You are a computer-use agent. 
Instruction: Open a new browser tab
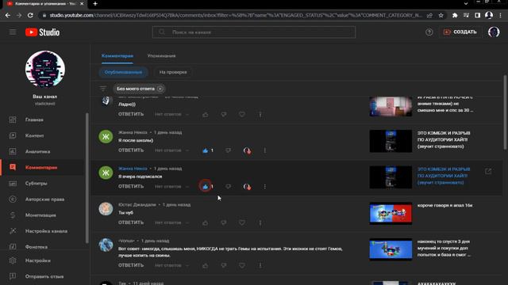(95, 4)
